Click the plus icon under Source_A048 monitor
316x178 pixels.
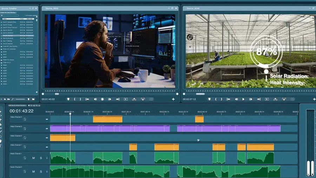coord(314,99)
